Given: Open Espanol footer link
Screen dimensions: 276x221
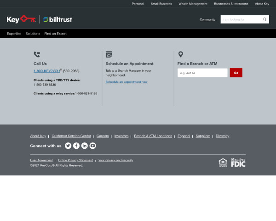Looking at the screenshot, I should point(184,136).
